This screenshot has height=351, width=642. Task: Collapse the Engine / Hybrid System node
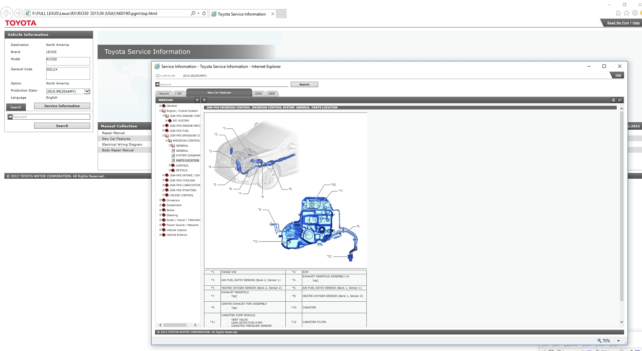pos(160,111)
